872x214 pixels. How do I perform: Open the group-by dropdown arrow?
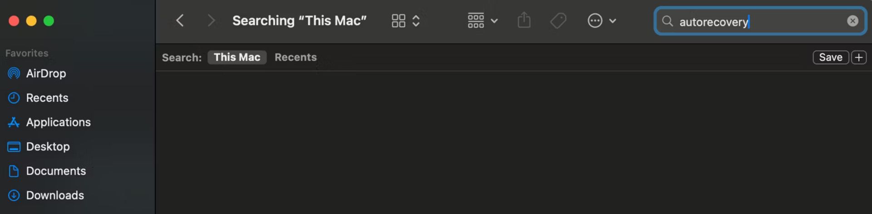(x=494, y=21)
